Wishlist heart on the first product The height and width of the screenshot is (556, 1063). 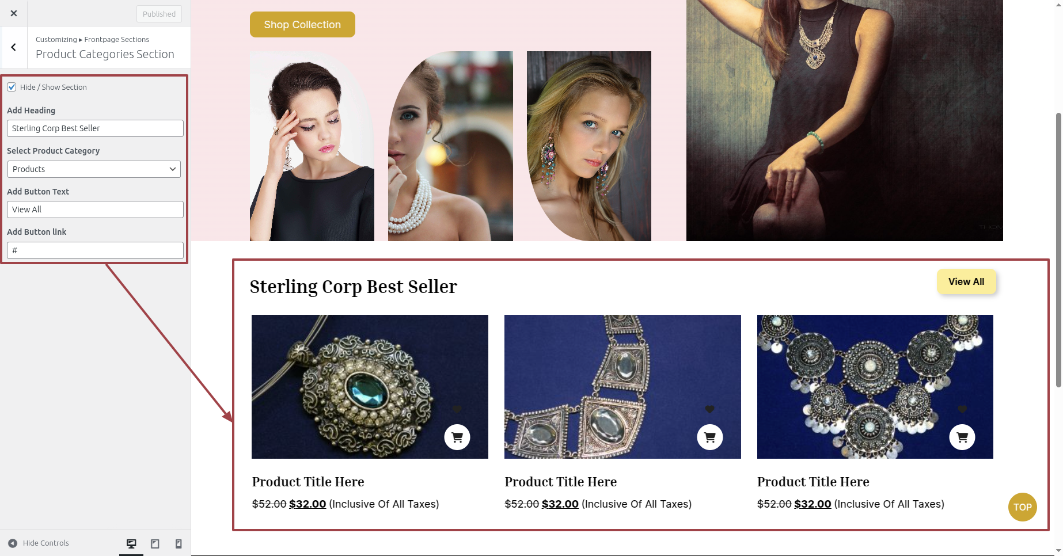[x=457, y=409]
